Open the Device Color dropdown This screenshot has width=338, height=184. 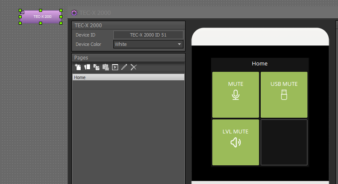pos(148,44)
